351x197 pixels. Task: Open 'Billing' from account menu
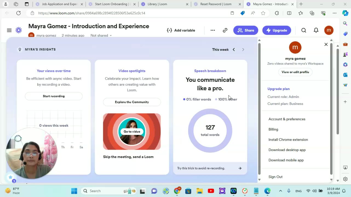[x=273, y=129]
